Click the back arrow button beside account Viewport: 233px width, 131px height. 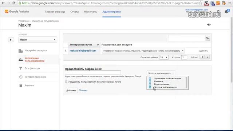[11, 40]
